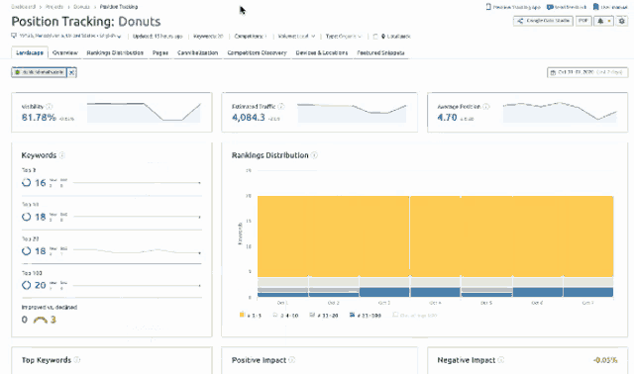The height and width of the screenshot is (374, 634).
Task: Toggle the #4-10 legend checkbox
Action: pos(275,315)
